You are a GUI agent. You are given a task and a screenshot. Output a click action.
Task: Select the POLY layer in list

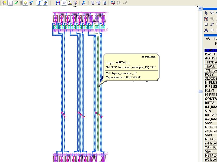coord(210,75)
